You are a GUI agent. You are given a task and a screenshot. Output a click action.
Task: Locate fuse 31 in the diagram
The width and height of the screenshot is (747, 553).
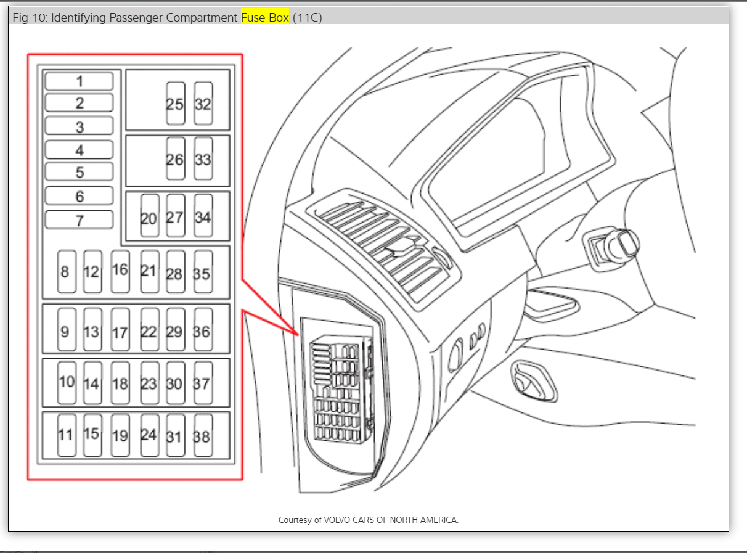tap(175, 435)
